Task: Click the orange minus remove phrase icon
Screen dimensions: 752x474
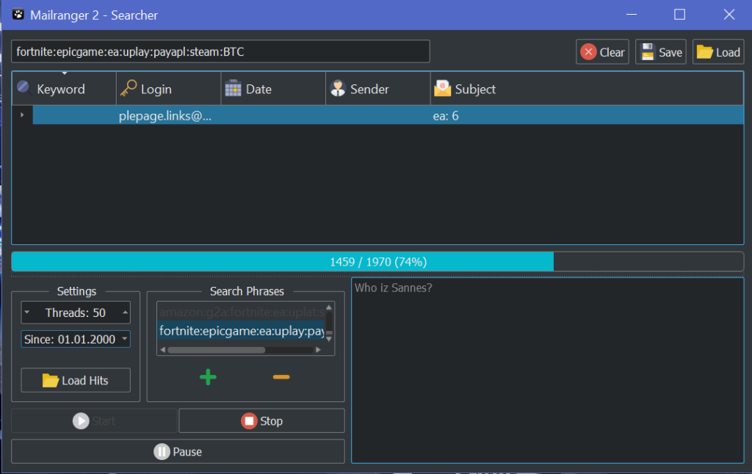Action: (x=281, y=377)
